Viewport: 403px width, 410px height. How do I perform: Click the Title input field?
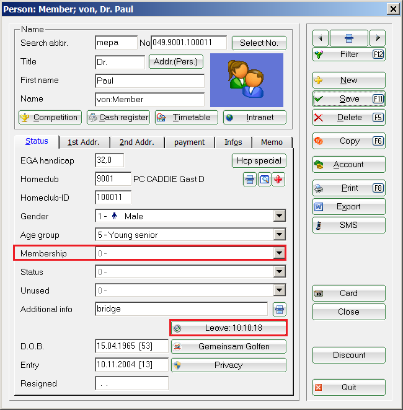coord(120,62)
